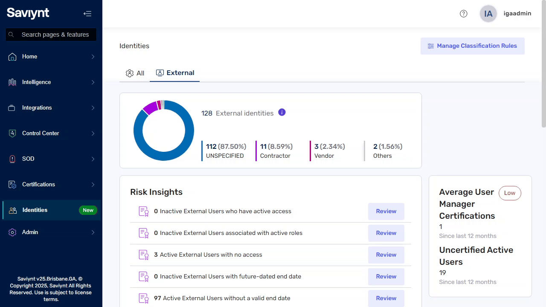Open help via question mark icon
Image resolution: width=546 pixels, height=307 pixels.
click(x=464, y=14)
